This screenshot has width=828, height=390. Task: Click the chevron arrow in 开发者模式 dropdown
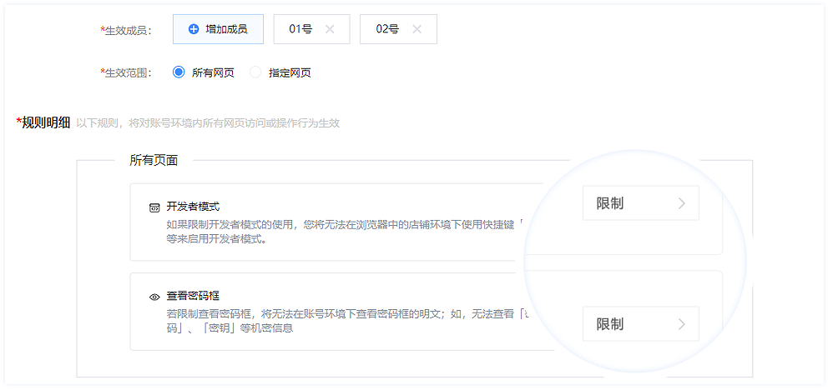tap(681, 203)
